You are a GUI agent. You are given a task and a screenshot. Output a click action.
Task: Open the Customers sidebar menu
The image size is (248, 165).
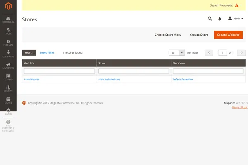point(8,53)
